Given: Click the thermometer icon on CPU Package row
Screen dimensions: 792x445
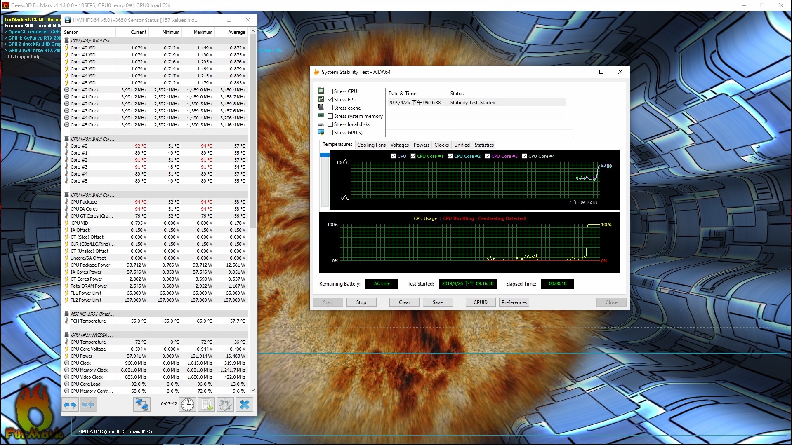Looking at the screenshot, I should coord(67,202).
